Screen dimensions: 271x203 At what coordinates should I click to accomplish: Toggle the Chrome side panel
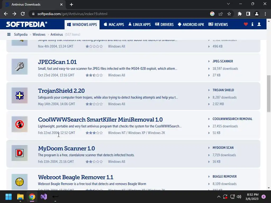[x=248, y=14]
